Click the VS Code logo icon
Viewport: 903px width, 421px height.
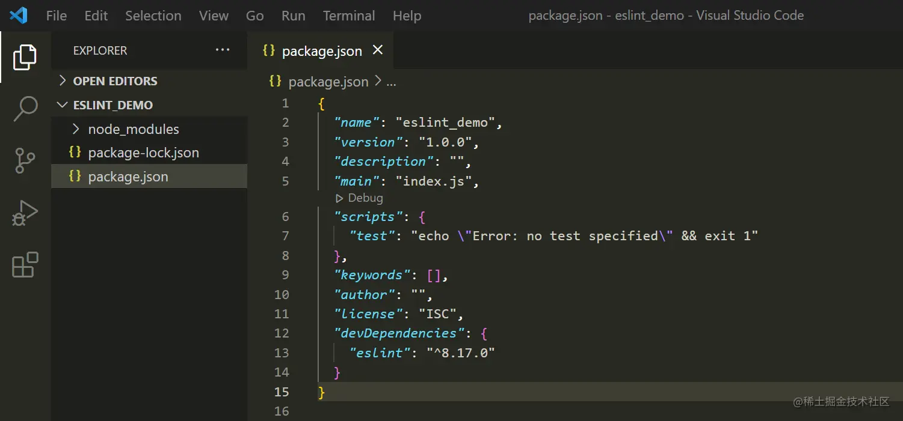tap(19, 15)
